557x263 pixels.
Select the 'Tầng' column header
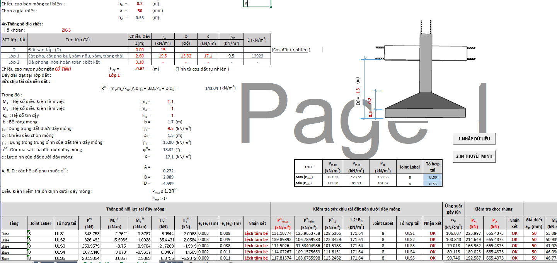[x=14, y=223]
